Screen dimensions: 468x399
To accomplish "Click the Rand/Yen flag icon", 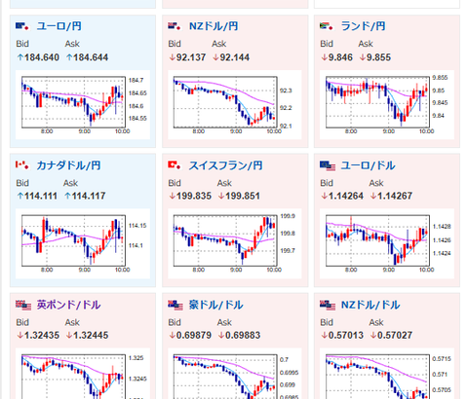I will point(327,26).
